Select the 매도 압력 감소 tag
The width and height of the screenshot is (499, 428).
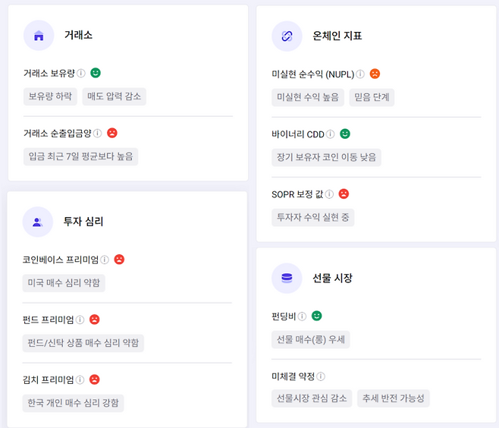(113, 96)
